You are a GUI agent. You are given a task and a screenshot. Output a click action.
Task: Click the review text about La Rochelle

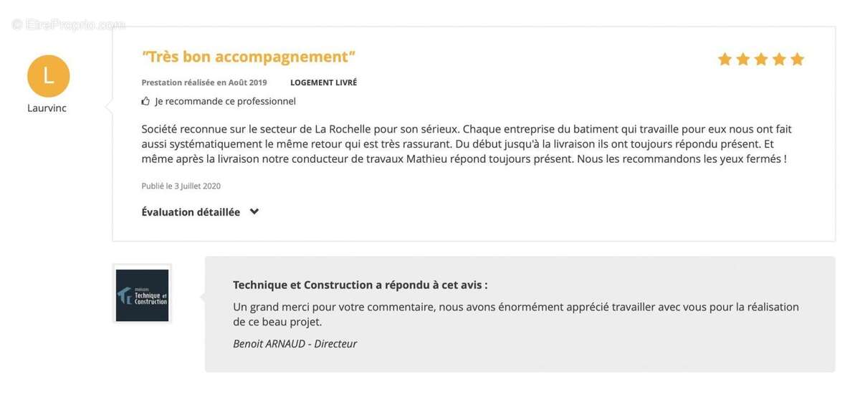point(466,143)
